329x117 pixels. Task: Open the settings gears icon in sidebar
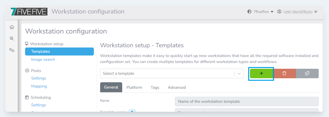pyautogui.click(x=12, y=50)
